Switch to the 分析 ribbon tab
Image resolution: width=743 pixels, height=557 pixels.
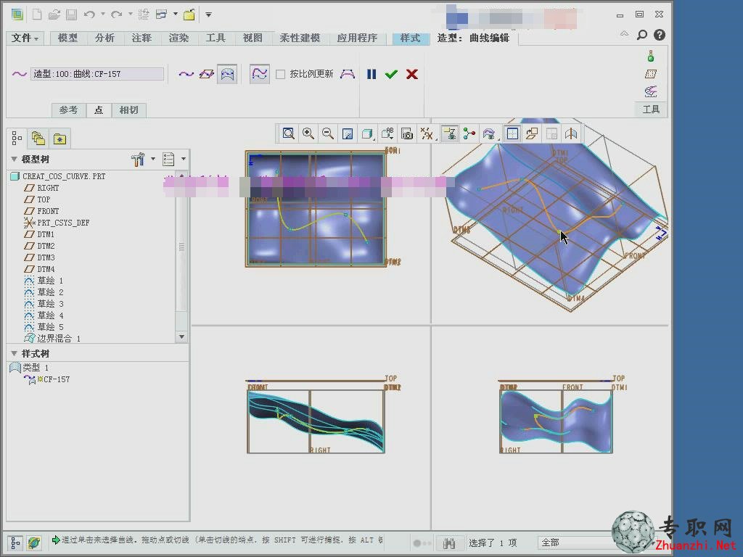pos(104,38)
